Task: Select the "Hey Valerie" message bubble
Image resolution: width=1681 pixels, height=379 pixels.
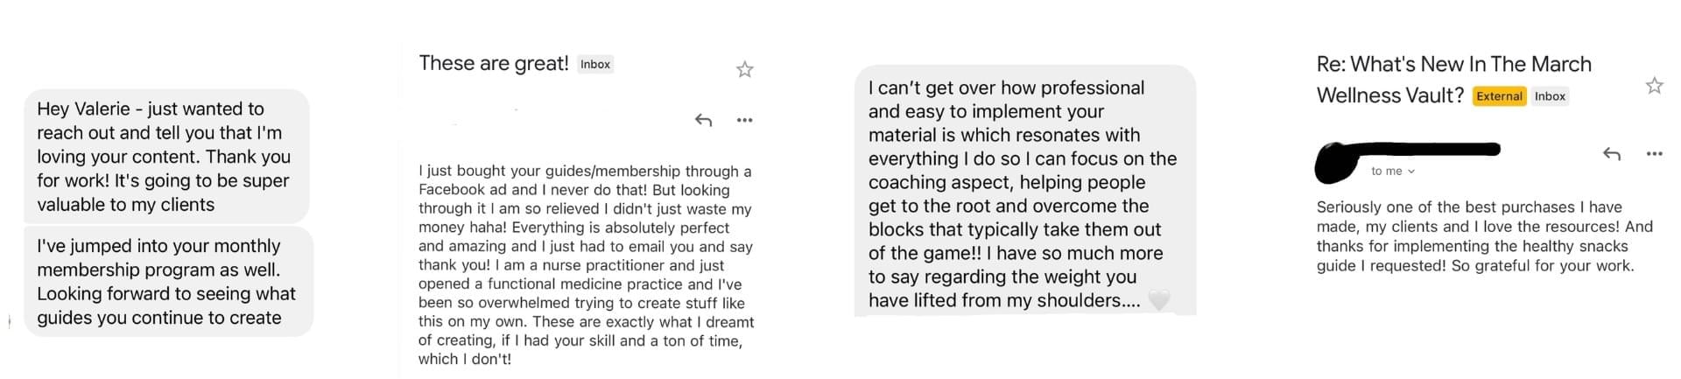Action: pos(166,156)
